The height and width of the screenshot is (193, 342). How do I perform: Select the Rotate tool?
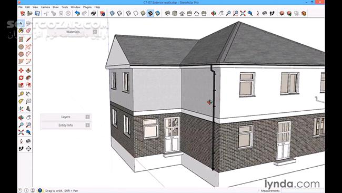(21, 78)
